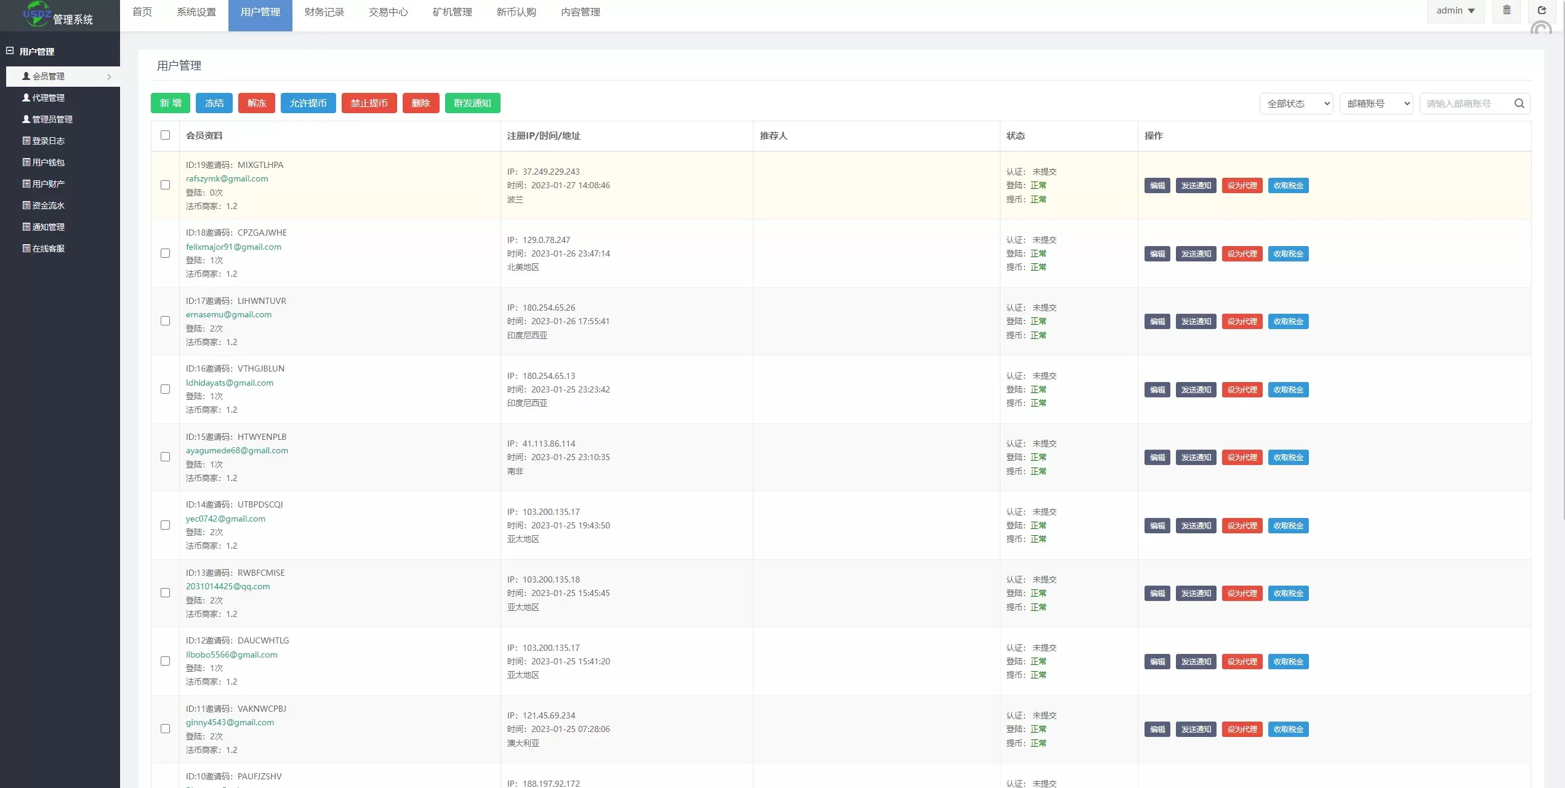Check the box for member ID:19
This screenshot has width=1565, height=788.
165,185
